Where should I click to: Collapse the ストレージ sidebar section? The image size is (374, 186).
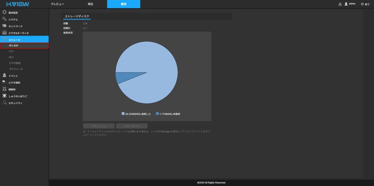click(x=15, y=39)
